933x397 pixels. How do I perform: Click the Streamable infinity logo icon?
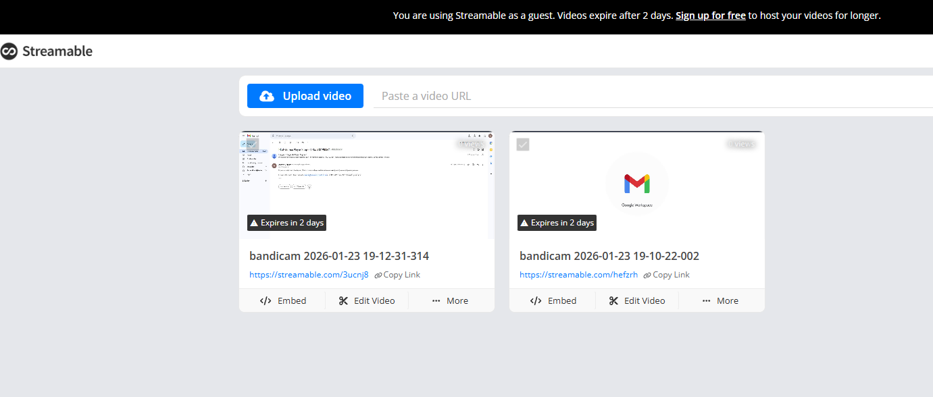tap(9, 51)
